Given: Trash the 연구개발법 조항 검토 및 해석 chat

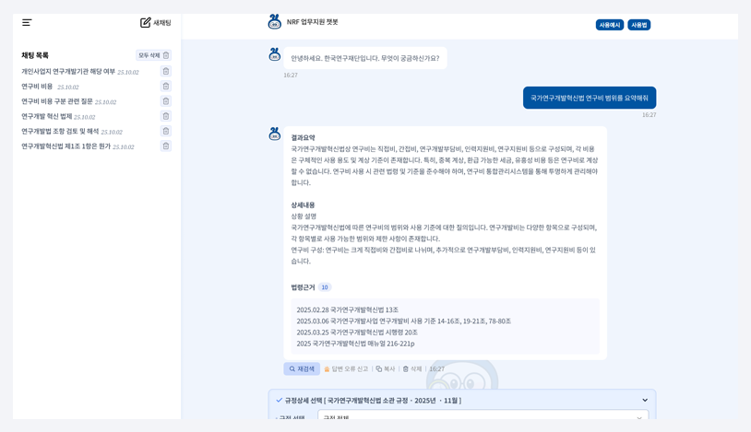Looking at the screenshot, I should coord(166,131).
